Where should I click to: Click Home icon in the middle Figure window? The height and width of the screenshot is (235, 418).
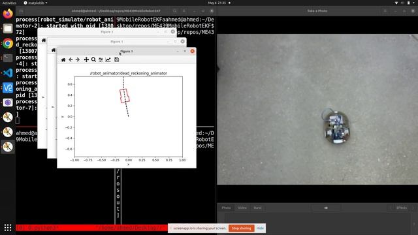click(54, 50)
